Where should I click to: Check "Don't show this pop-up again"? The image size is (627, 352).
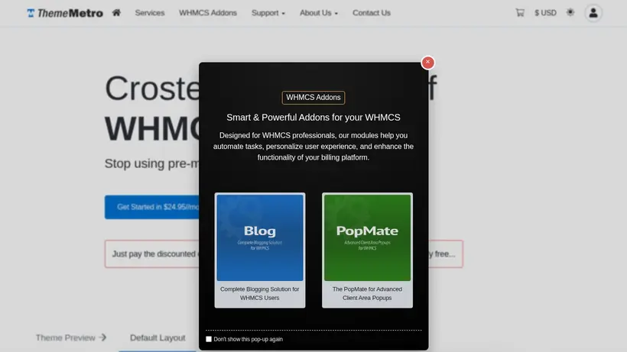pos(209,339)
